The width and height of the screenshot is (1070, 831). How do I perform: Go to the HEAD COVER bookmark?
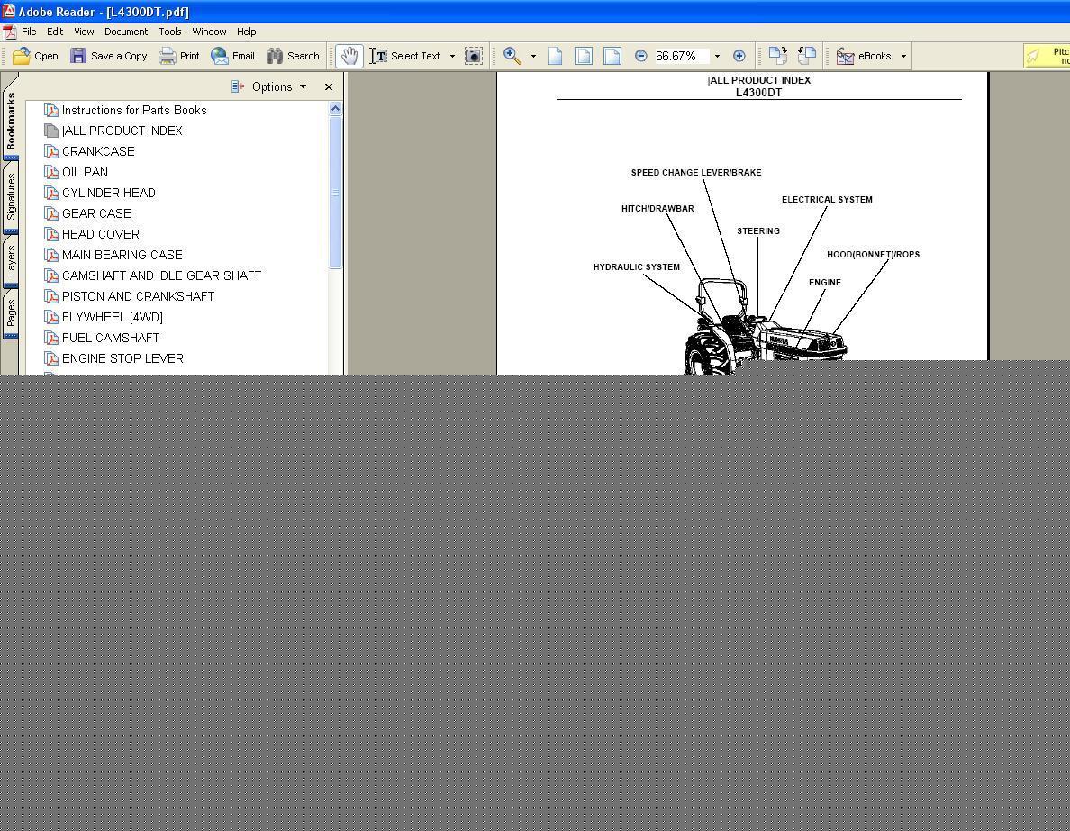pyautogui.click(x=100, y=234)
